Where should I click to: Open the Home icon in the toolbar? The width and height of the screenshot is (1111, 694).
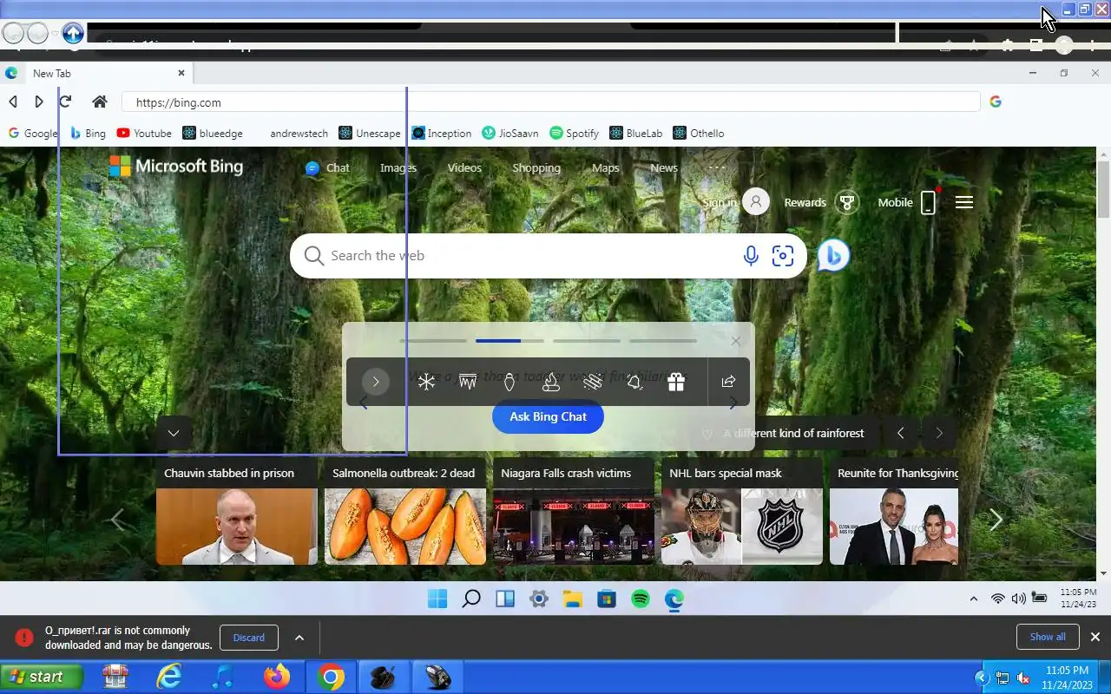(100, 102)
